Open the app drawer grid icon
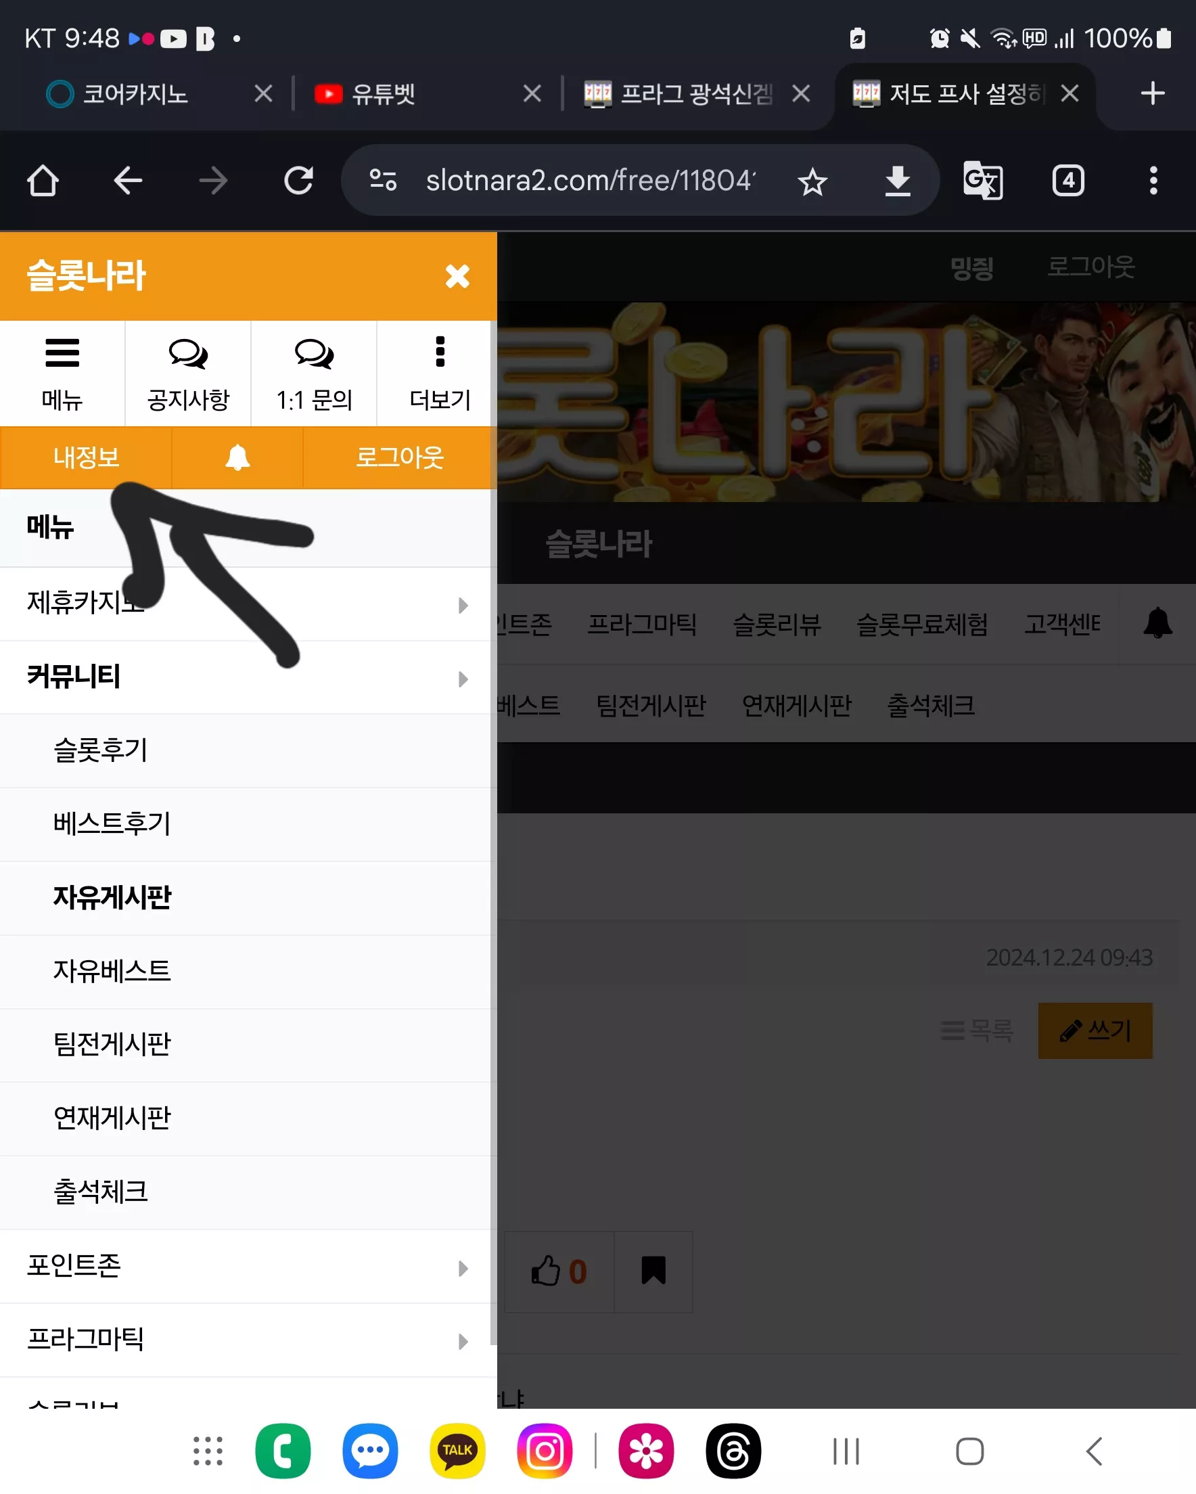This screenshot has width=1196, height=1494. (208, 1451)
